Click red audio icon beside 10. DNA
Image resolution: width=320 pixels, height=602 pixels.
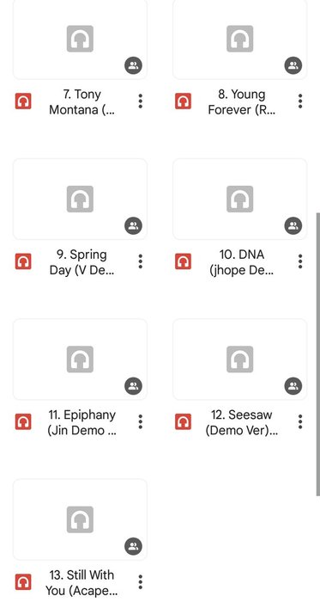coord(183,261)
